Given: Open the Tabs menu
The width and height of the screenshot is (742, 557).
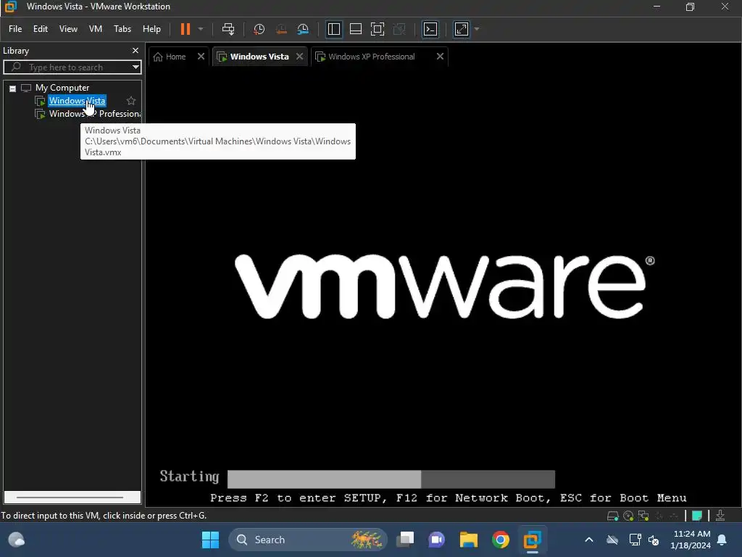Looking at the screenshot, I should coord(122,29).
